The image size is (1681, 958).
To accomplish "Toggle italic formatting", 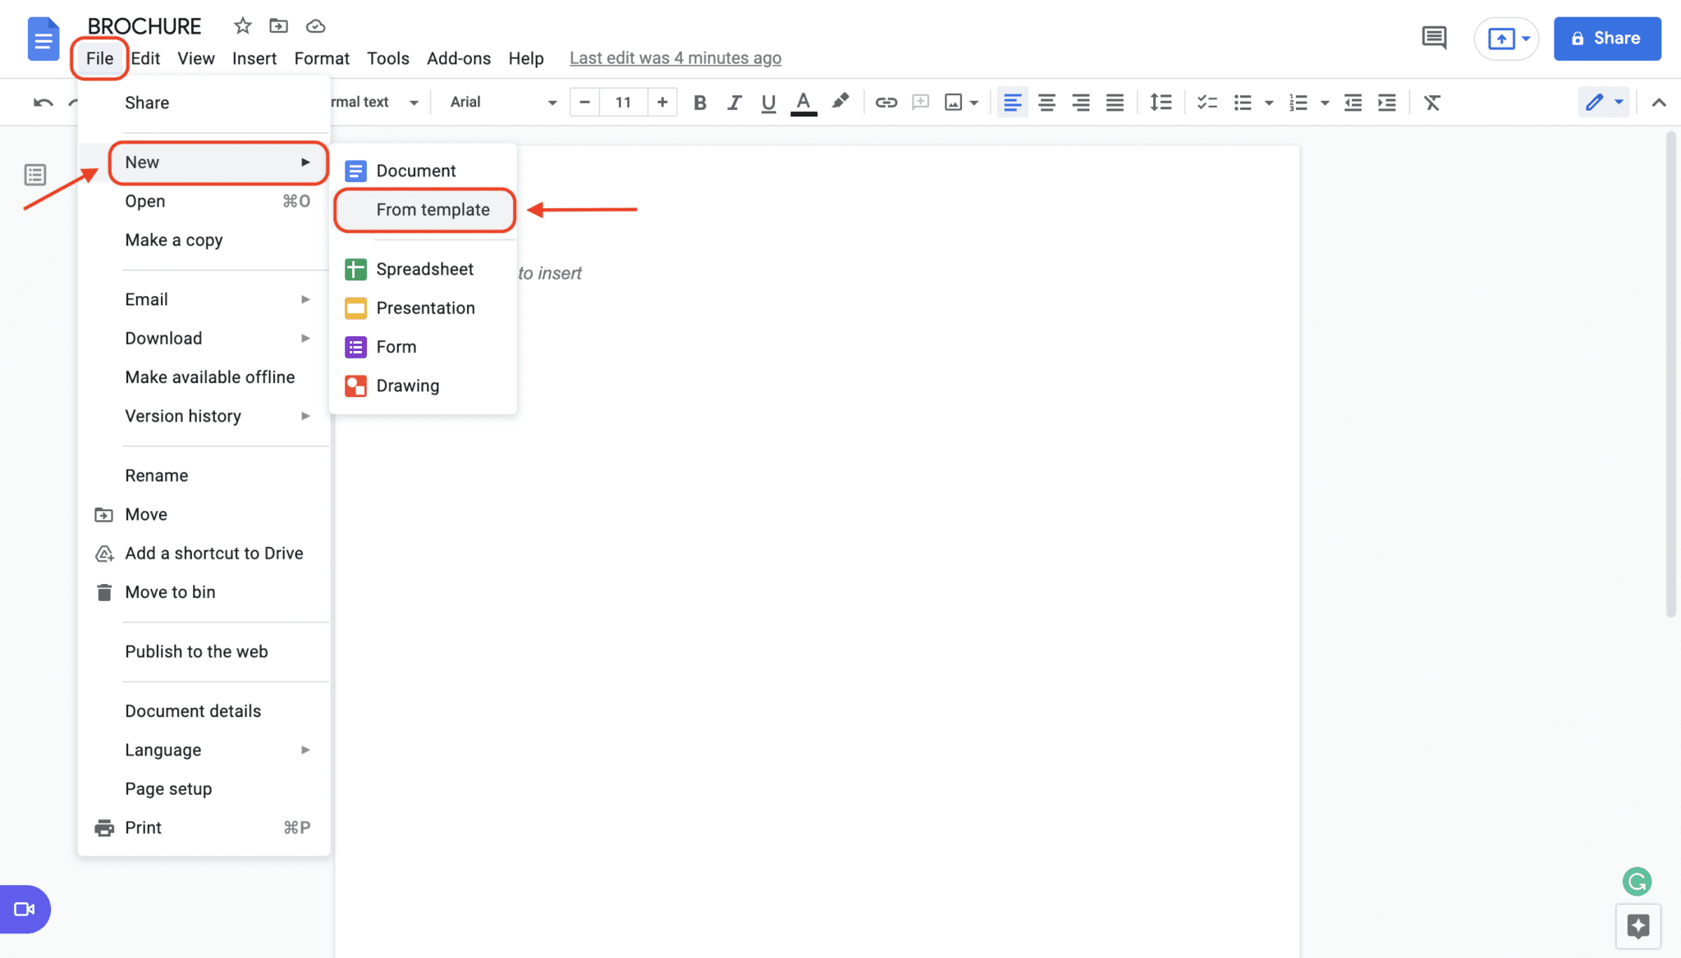I will (x=734, y=102).
